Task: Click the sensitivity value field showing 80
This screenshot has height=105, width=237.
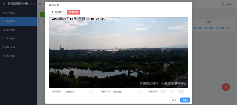Action: click(172, 92)
